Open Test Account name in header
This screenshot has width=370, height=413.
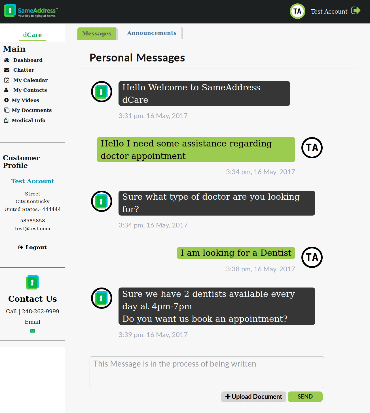coord(329,11)
